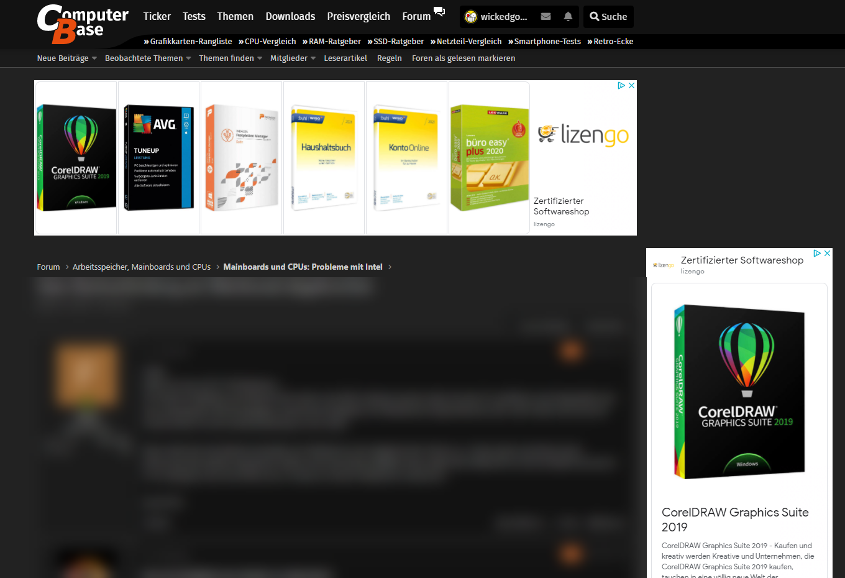Click the WISO Haushaltsbuch product thumbnail

pos(324,158)
